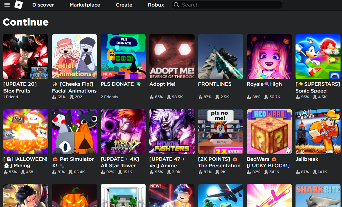Open the Create tab

pos(124,5)
